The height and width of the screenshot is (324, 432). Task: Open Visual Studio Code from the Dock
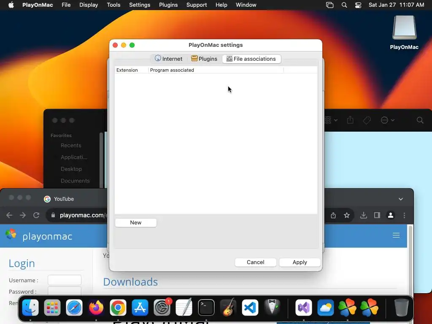click(250, 308)
